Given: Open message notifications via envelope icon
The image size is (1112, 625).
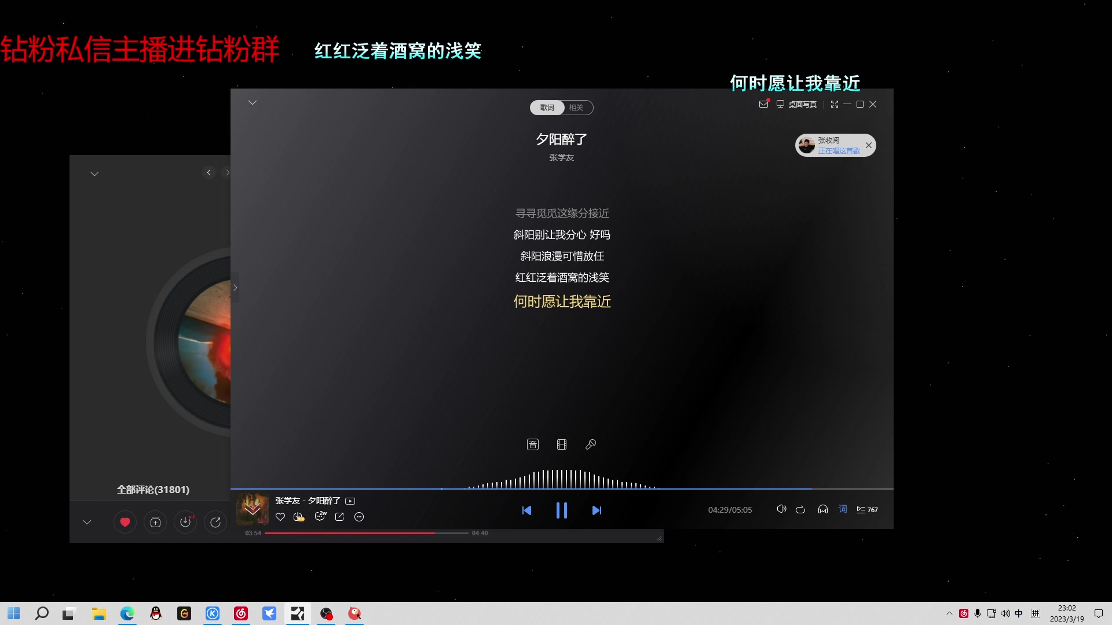Looking at the screenshot, I should coord(763,104).
